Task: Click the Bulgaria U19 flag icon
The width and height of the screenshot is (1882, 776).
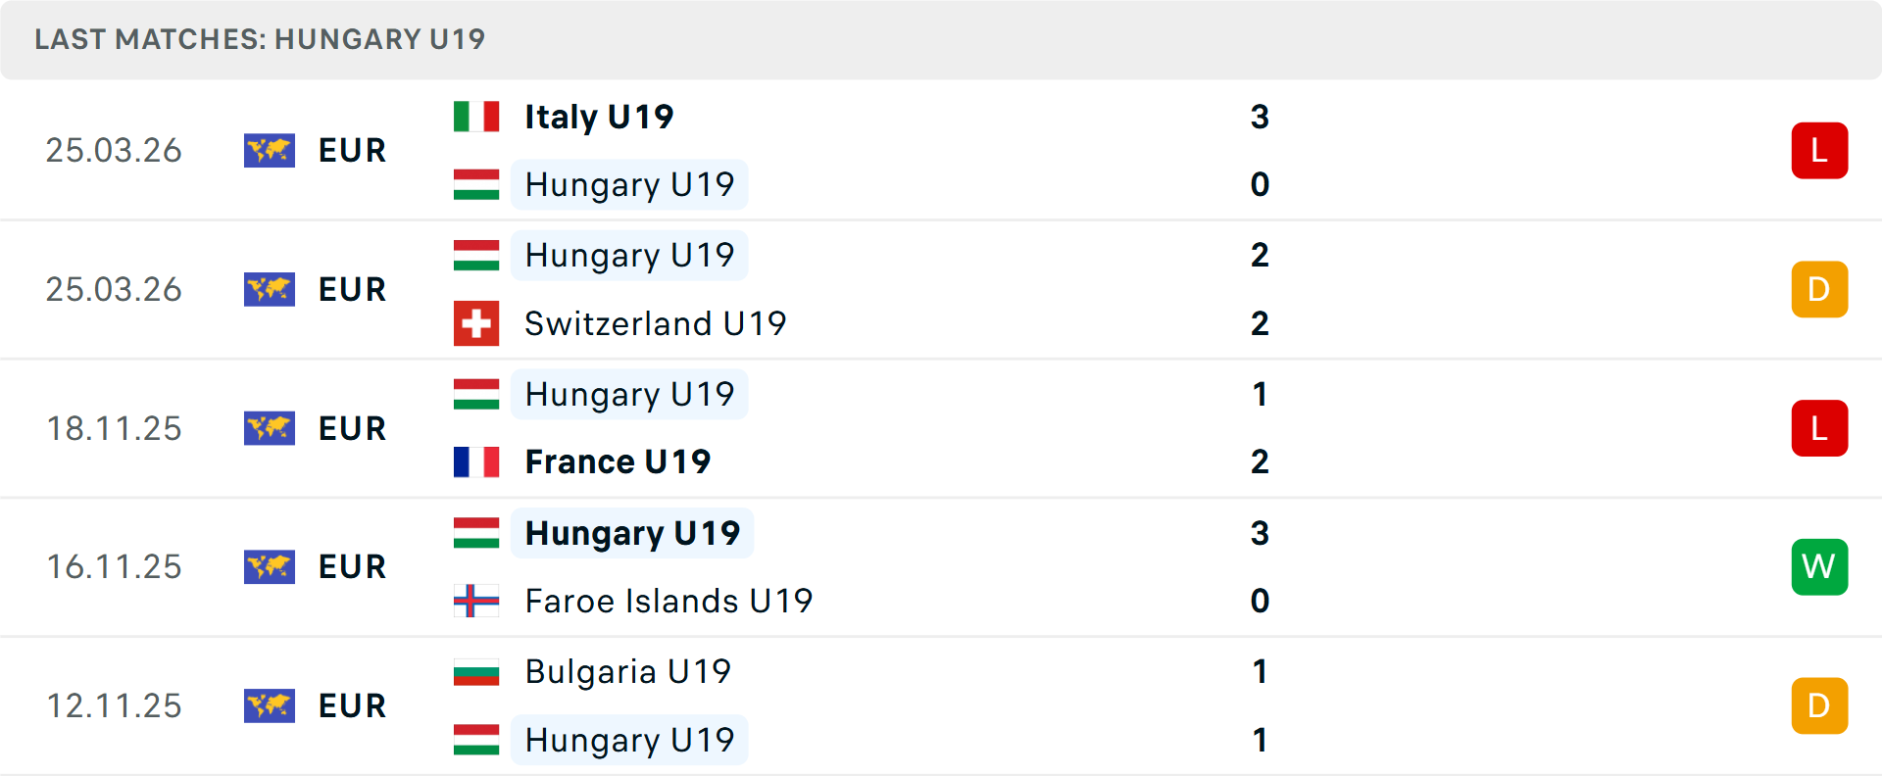Action: pos(475,672)
